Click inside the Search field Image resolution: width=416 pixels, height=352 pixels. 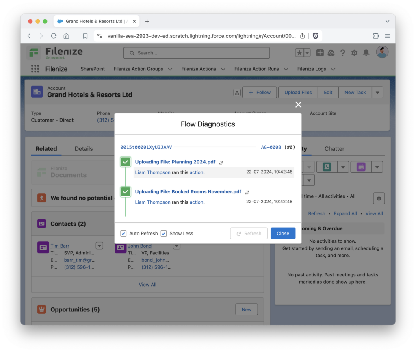click(x=197, y=52)
